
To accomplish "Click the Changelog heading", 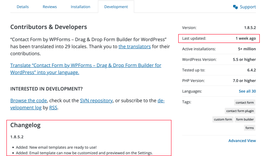I will pyautogui.click(x=25, y=125).
